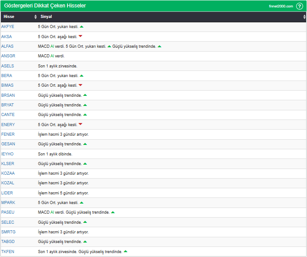
Task: Open CANTE stock link
Action: (x=8, y=115)
